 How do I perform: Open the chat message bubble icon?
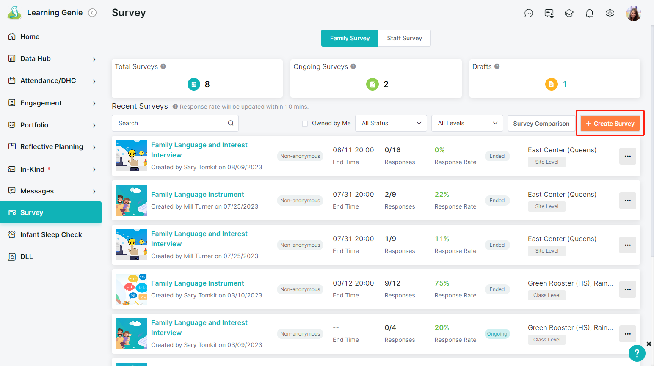528,14
